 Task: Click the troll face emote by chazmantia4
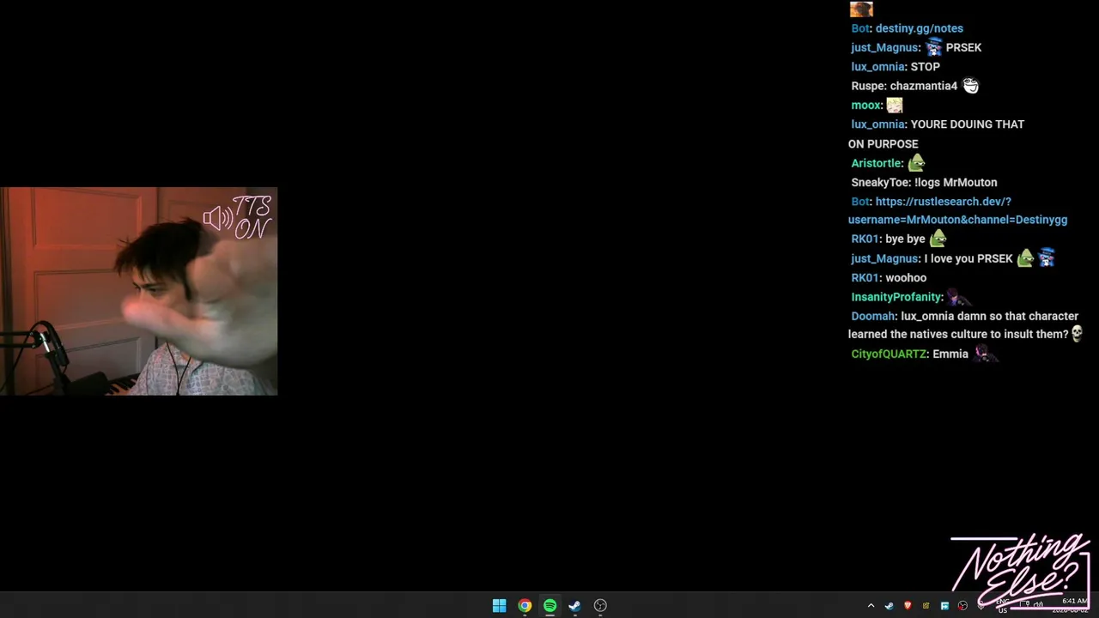pyautogui.click(x=970, y=86)
